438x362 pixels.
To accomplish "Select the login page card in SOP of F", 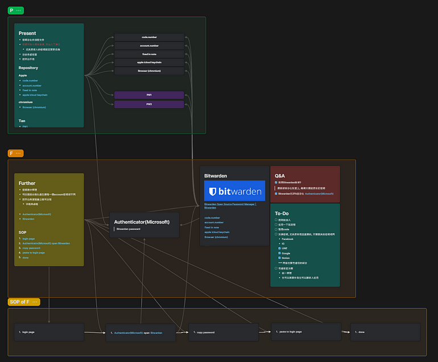I will 49,332.
